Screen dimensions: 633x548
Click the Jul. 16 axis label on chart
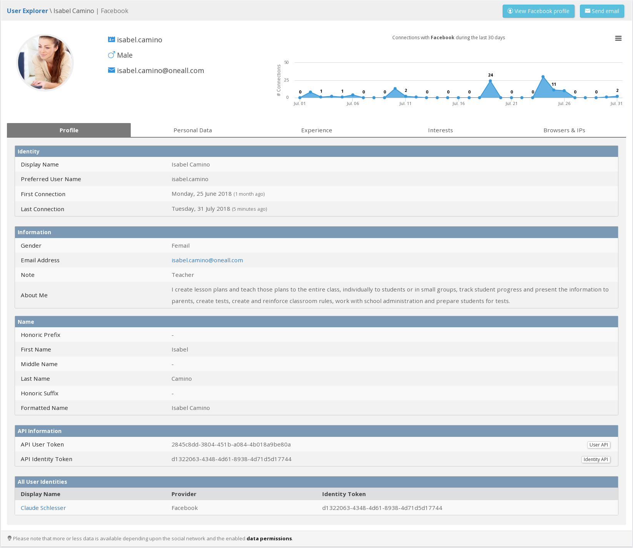coord(458,103)
